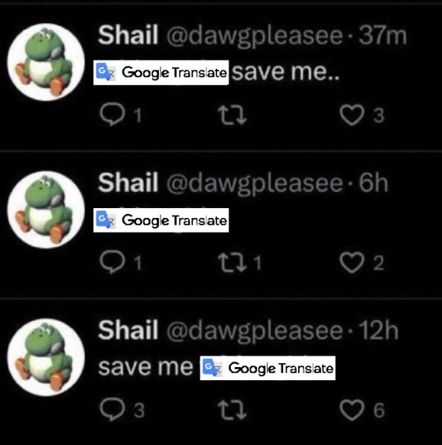Open the Yoshi avatar on the 37m tweet
This screenshot has height=445, width=442.
pyautogui.click(x=46, y=61)
